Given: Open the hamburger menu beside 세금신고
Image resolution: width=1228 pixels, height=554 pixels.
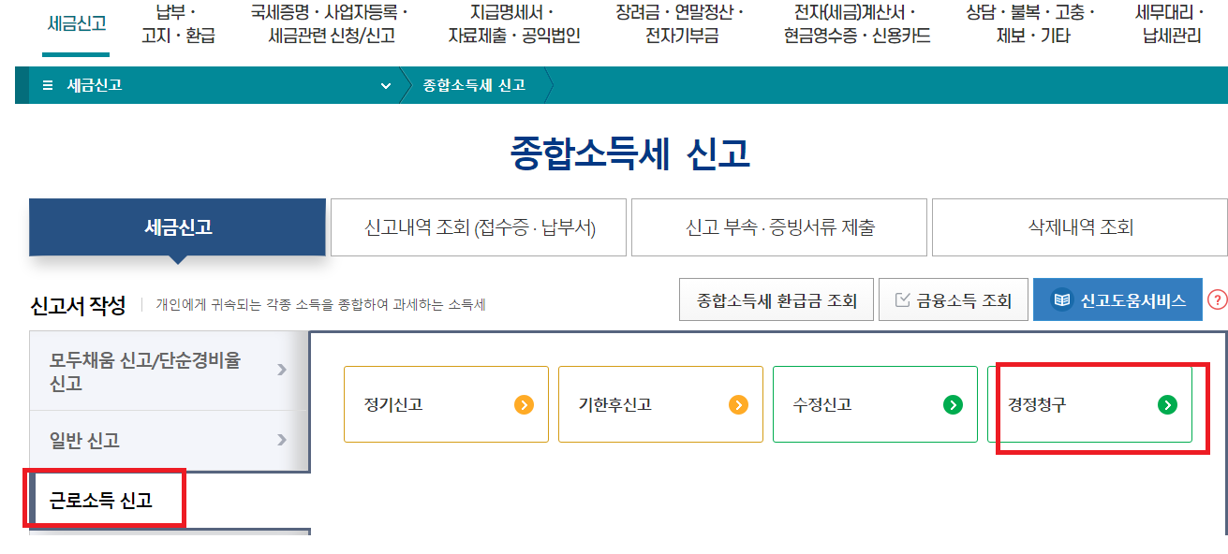Looking at the screenshot, I should click(46, 84).
